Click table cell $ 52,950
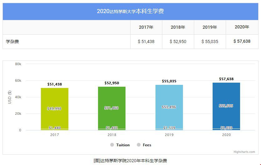Screen dimensions: 261x165 [178, 41]
